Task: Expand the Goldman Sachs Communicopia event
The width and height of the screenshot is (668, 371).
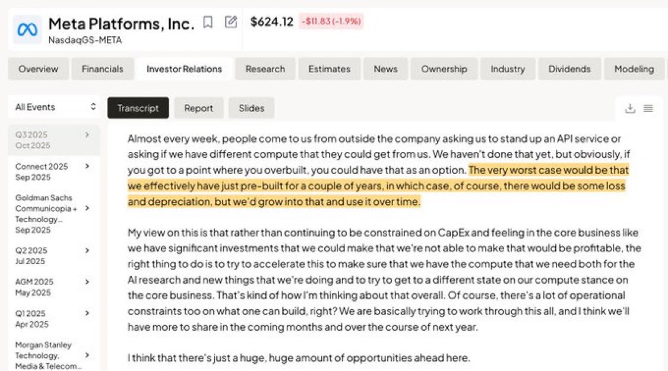Action: point(87,208)
